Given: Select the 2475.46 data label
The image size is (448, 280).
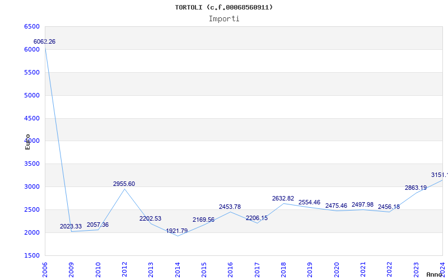Looking at the screenshot, I should [337, 206].
